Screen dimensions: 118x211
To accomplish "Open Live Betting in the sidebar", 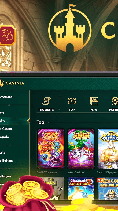I will click(6, 161).
